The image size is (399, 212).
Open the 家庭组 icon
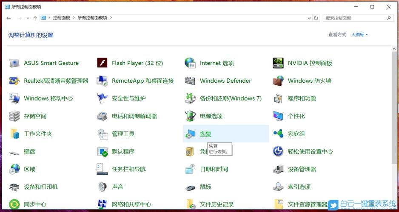point(278,134)
